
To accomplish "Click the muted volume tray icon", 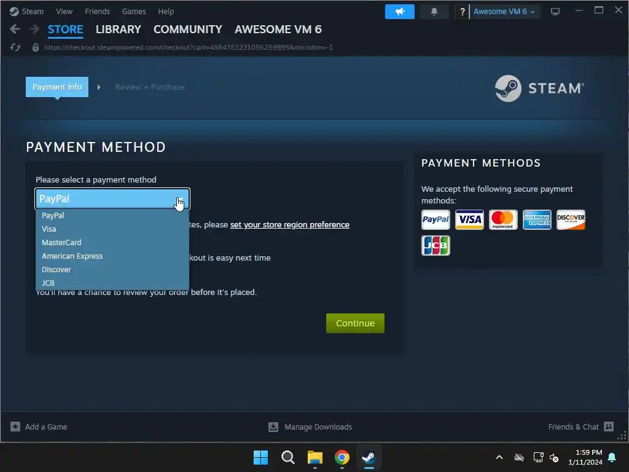I will (x=554, y=457).
